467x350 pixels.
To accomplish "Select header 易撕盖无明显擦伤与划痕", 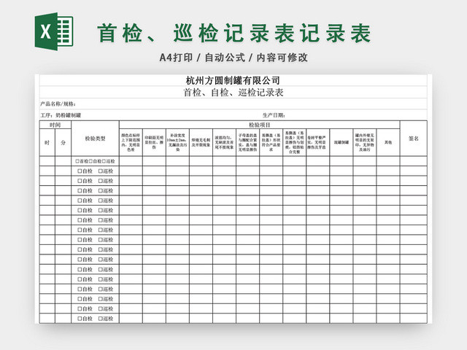I will pyautogui.click(x=295, y=143).
